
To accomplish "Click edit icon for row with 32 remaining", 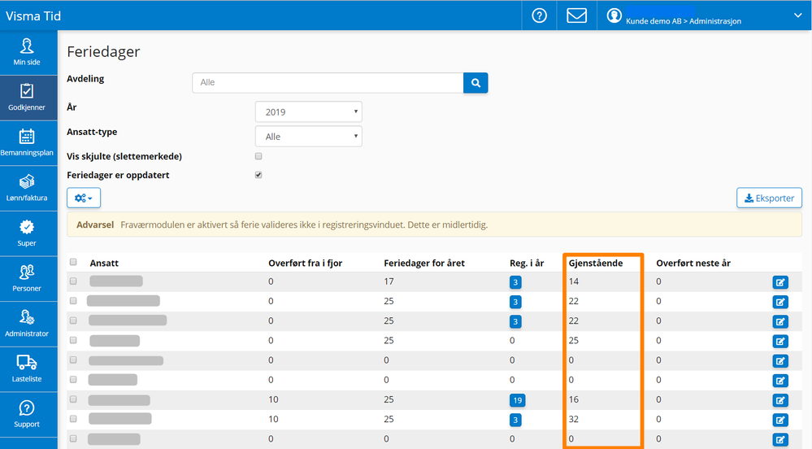I will coord(780,420).
